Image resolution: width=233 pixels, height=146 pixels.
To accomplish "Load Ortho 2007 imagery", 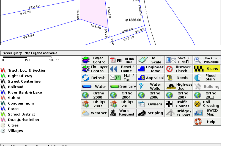I will [179, 95].
